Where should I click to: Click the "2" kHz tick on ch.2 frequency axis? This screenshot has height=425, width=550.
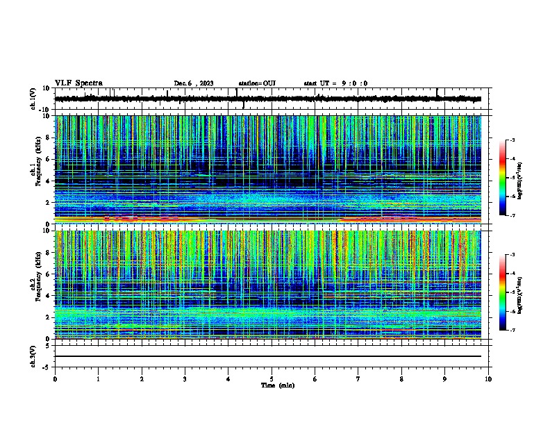(49, 317)
